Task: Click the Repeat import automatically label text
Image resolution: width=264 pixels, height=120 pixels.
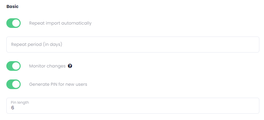Action: [x=60, y=23]
